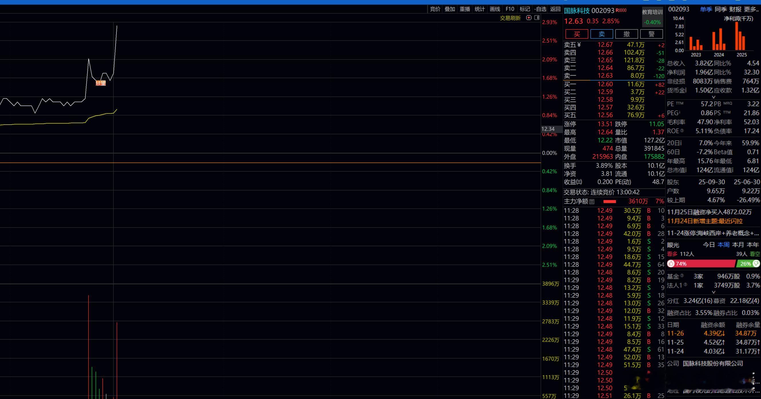The width and height of the screenshot is (761, 399).
Task: Click the 放量 volume marker on chart
Action: pyautogui.click(x=101, y=83)
